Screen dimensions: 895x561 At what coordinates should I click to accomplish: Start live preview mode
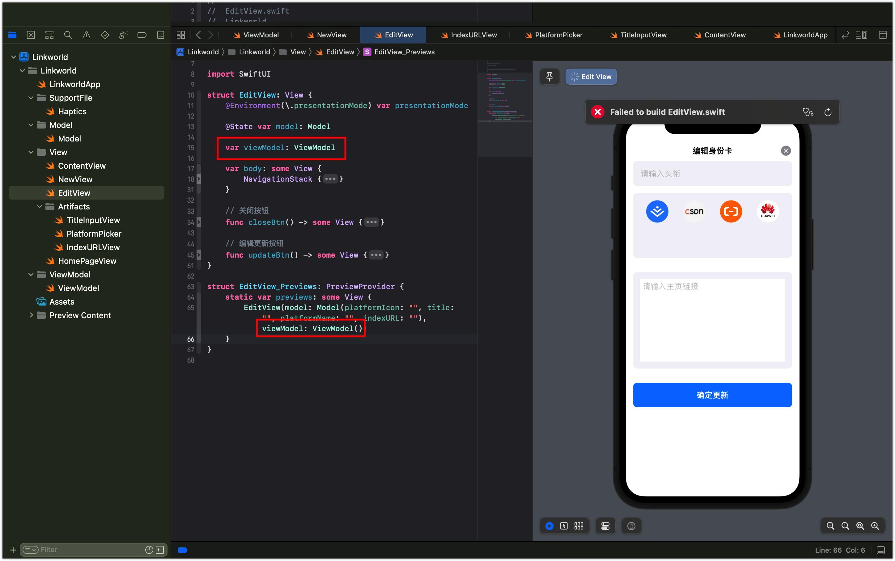[x=549, y=526]
